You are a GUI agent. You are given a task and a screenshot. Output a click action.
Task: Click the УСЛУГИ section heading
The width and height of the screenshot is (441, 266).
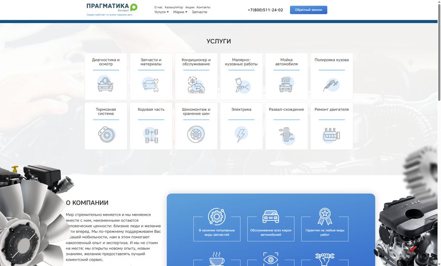219,41
